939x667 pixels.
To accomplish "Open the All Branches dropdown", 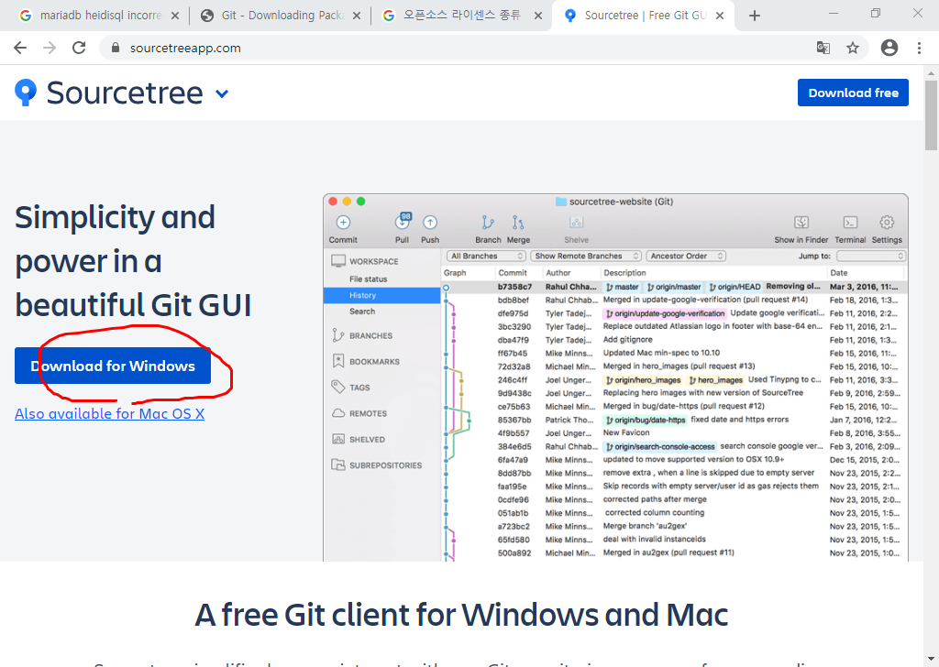I will [486, 256].
